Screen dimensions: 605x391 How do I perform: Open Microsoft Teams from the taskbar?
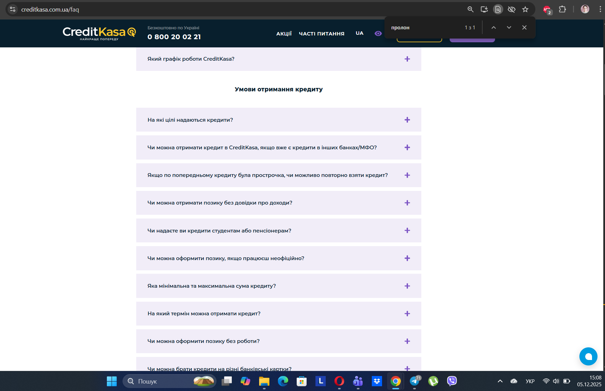coord(358,381)
